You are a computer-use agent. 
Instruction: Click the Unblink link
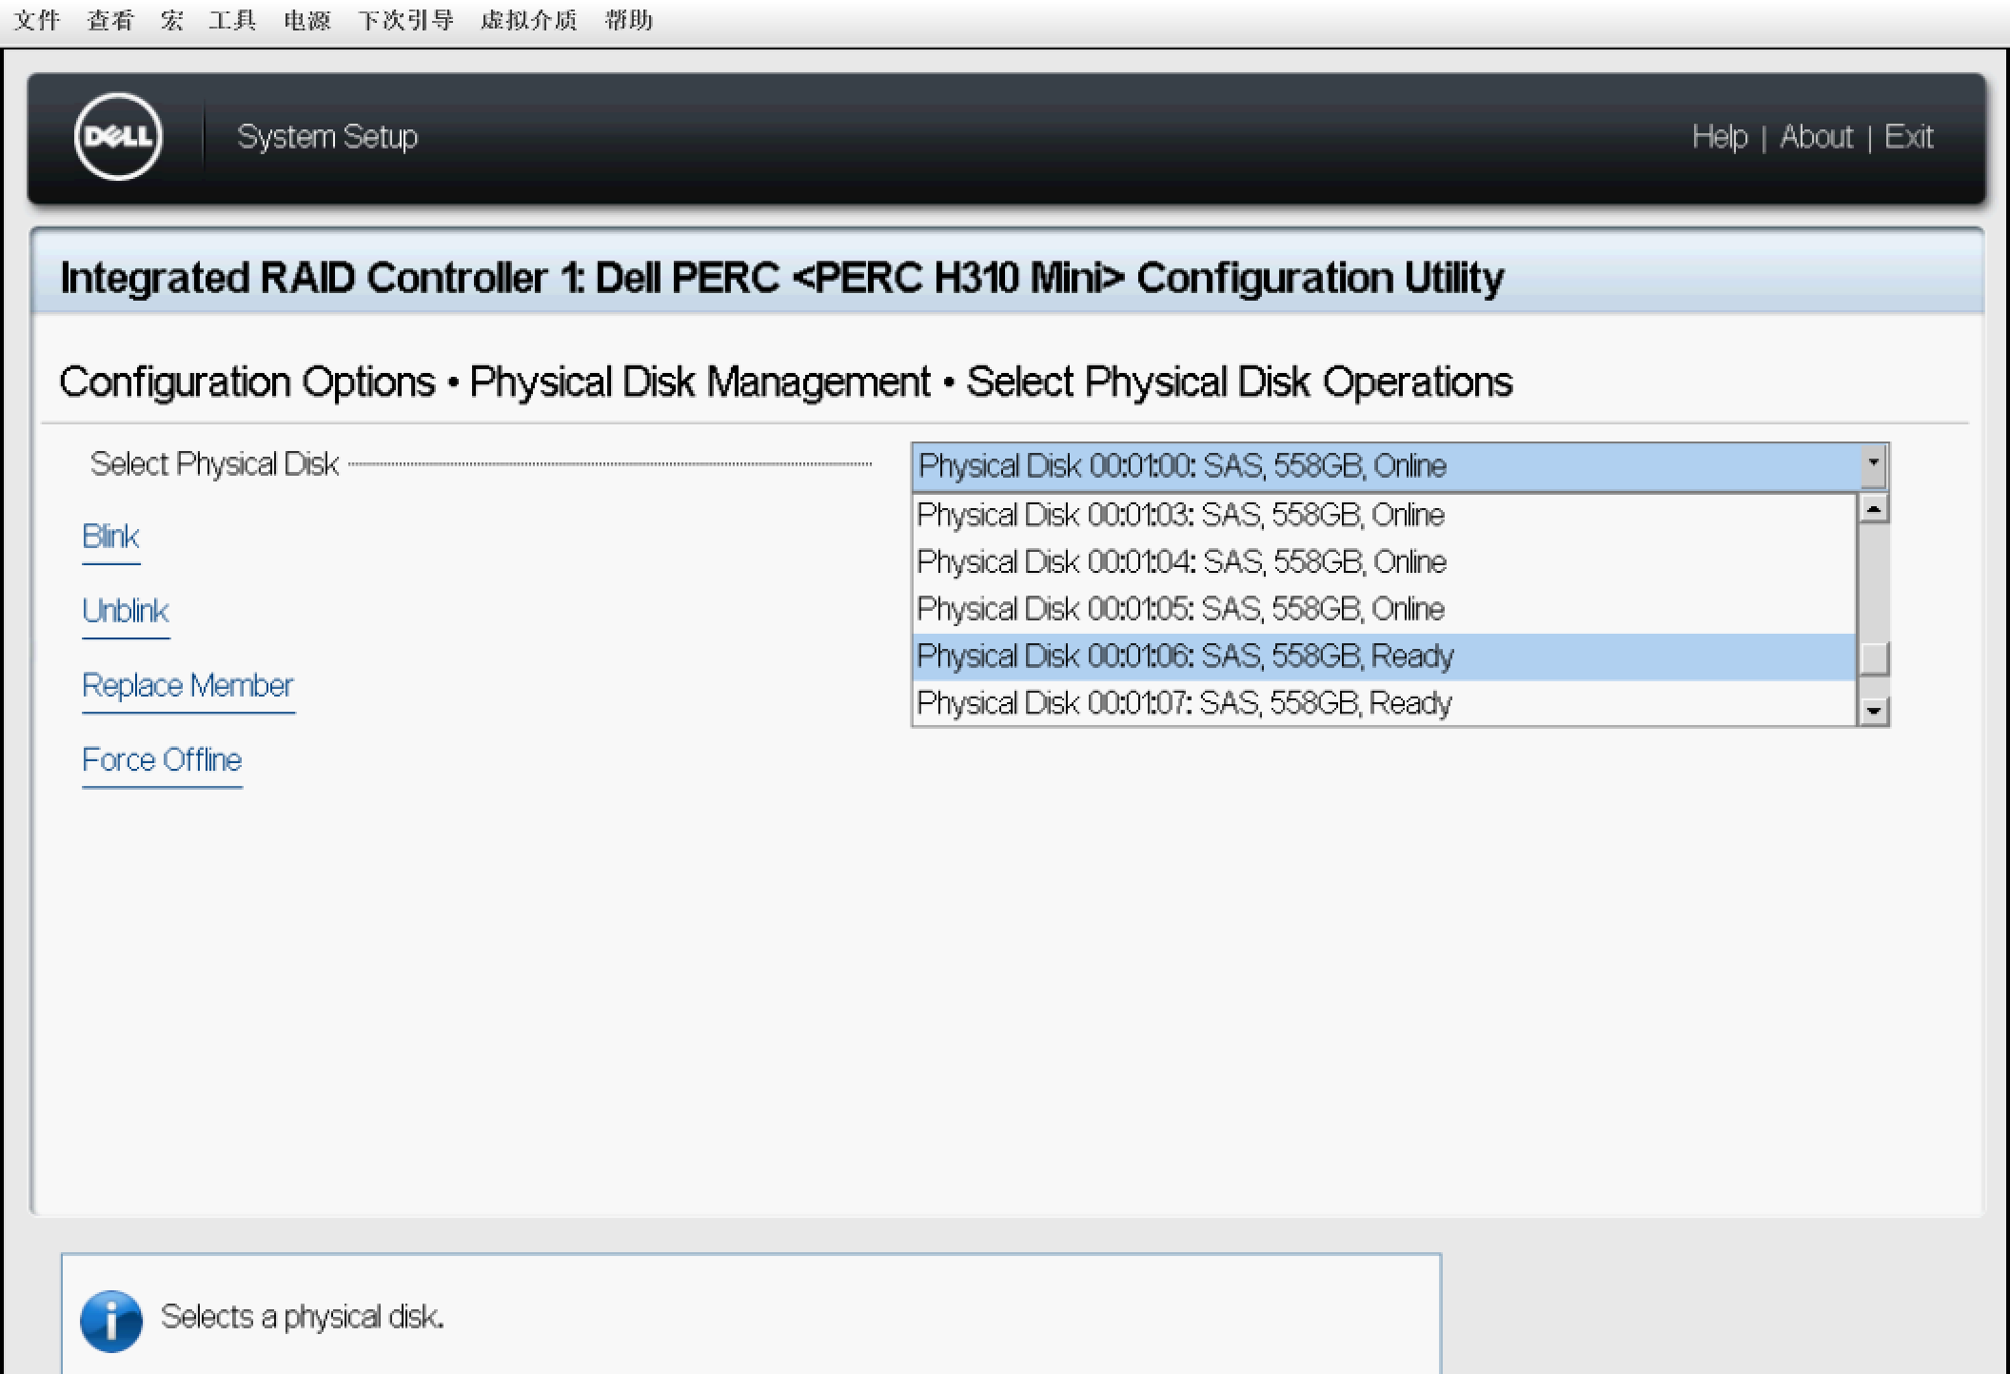coord(125,611)
